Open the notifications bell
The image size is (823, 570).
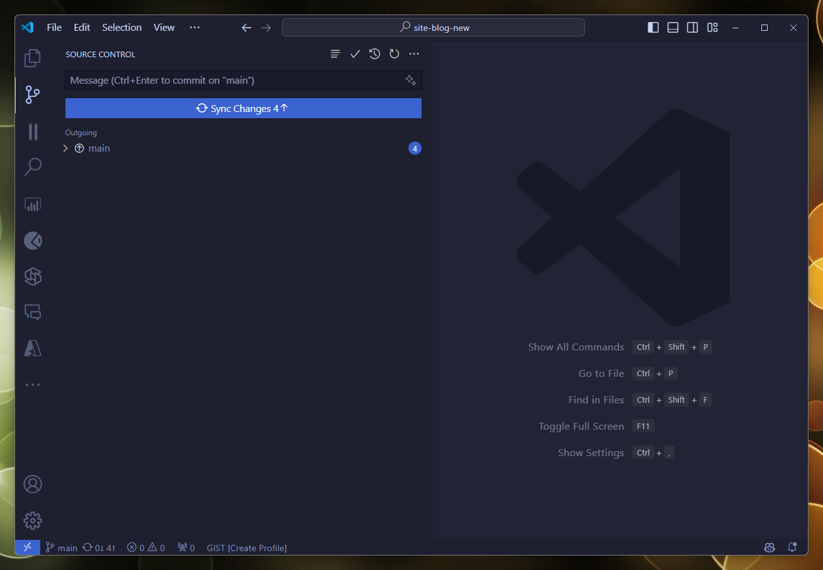tap(792, 547)
